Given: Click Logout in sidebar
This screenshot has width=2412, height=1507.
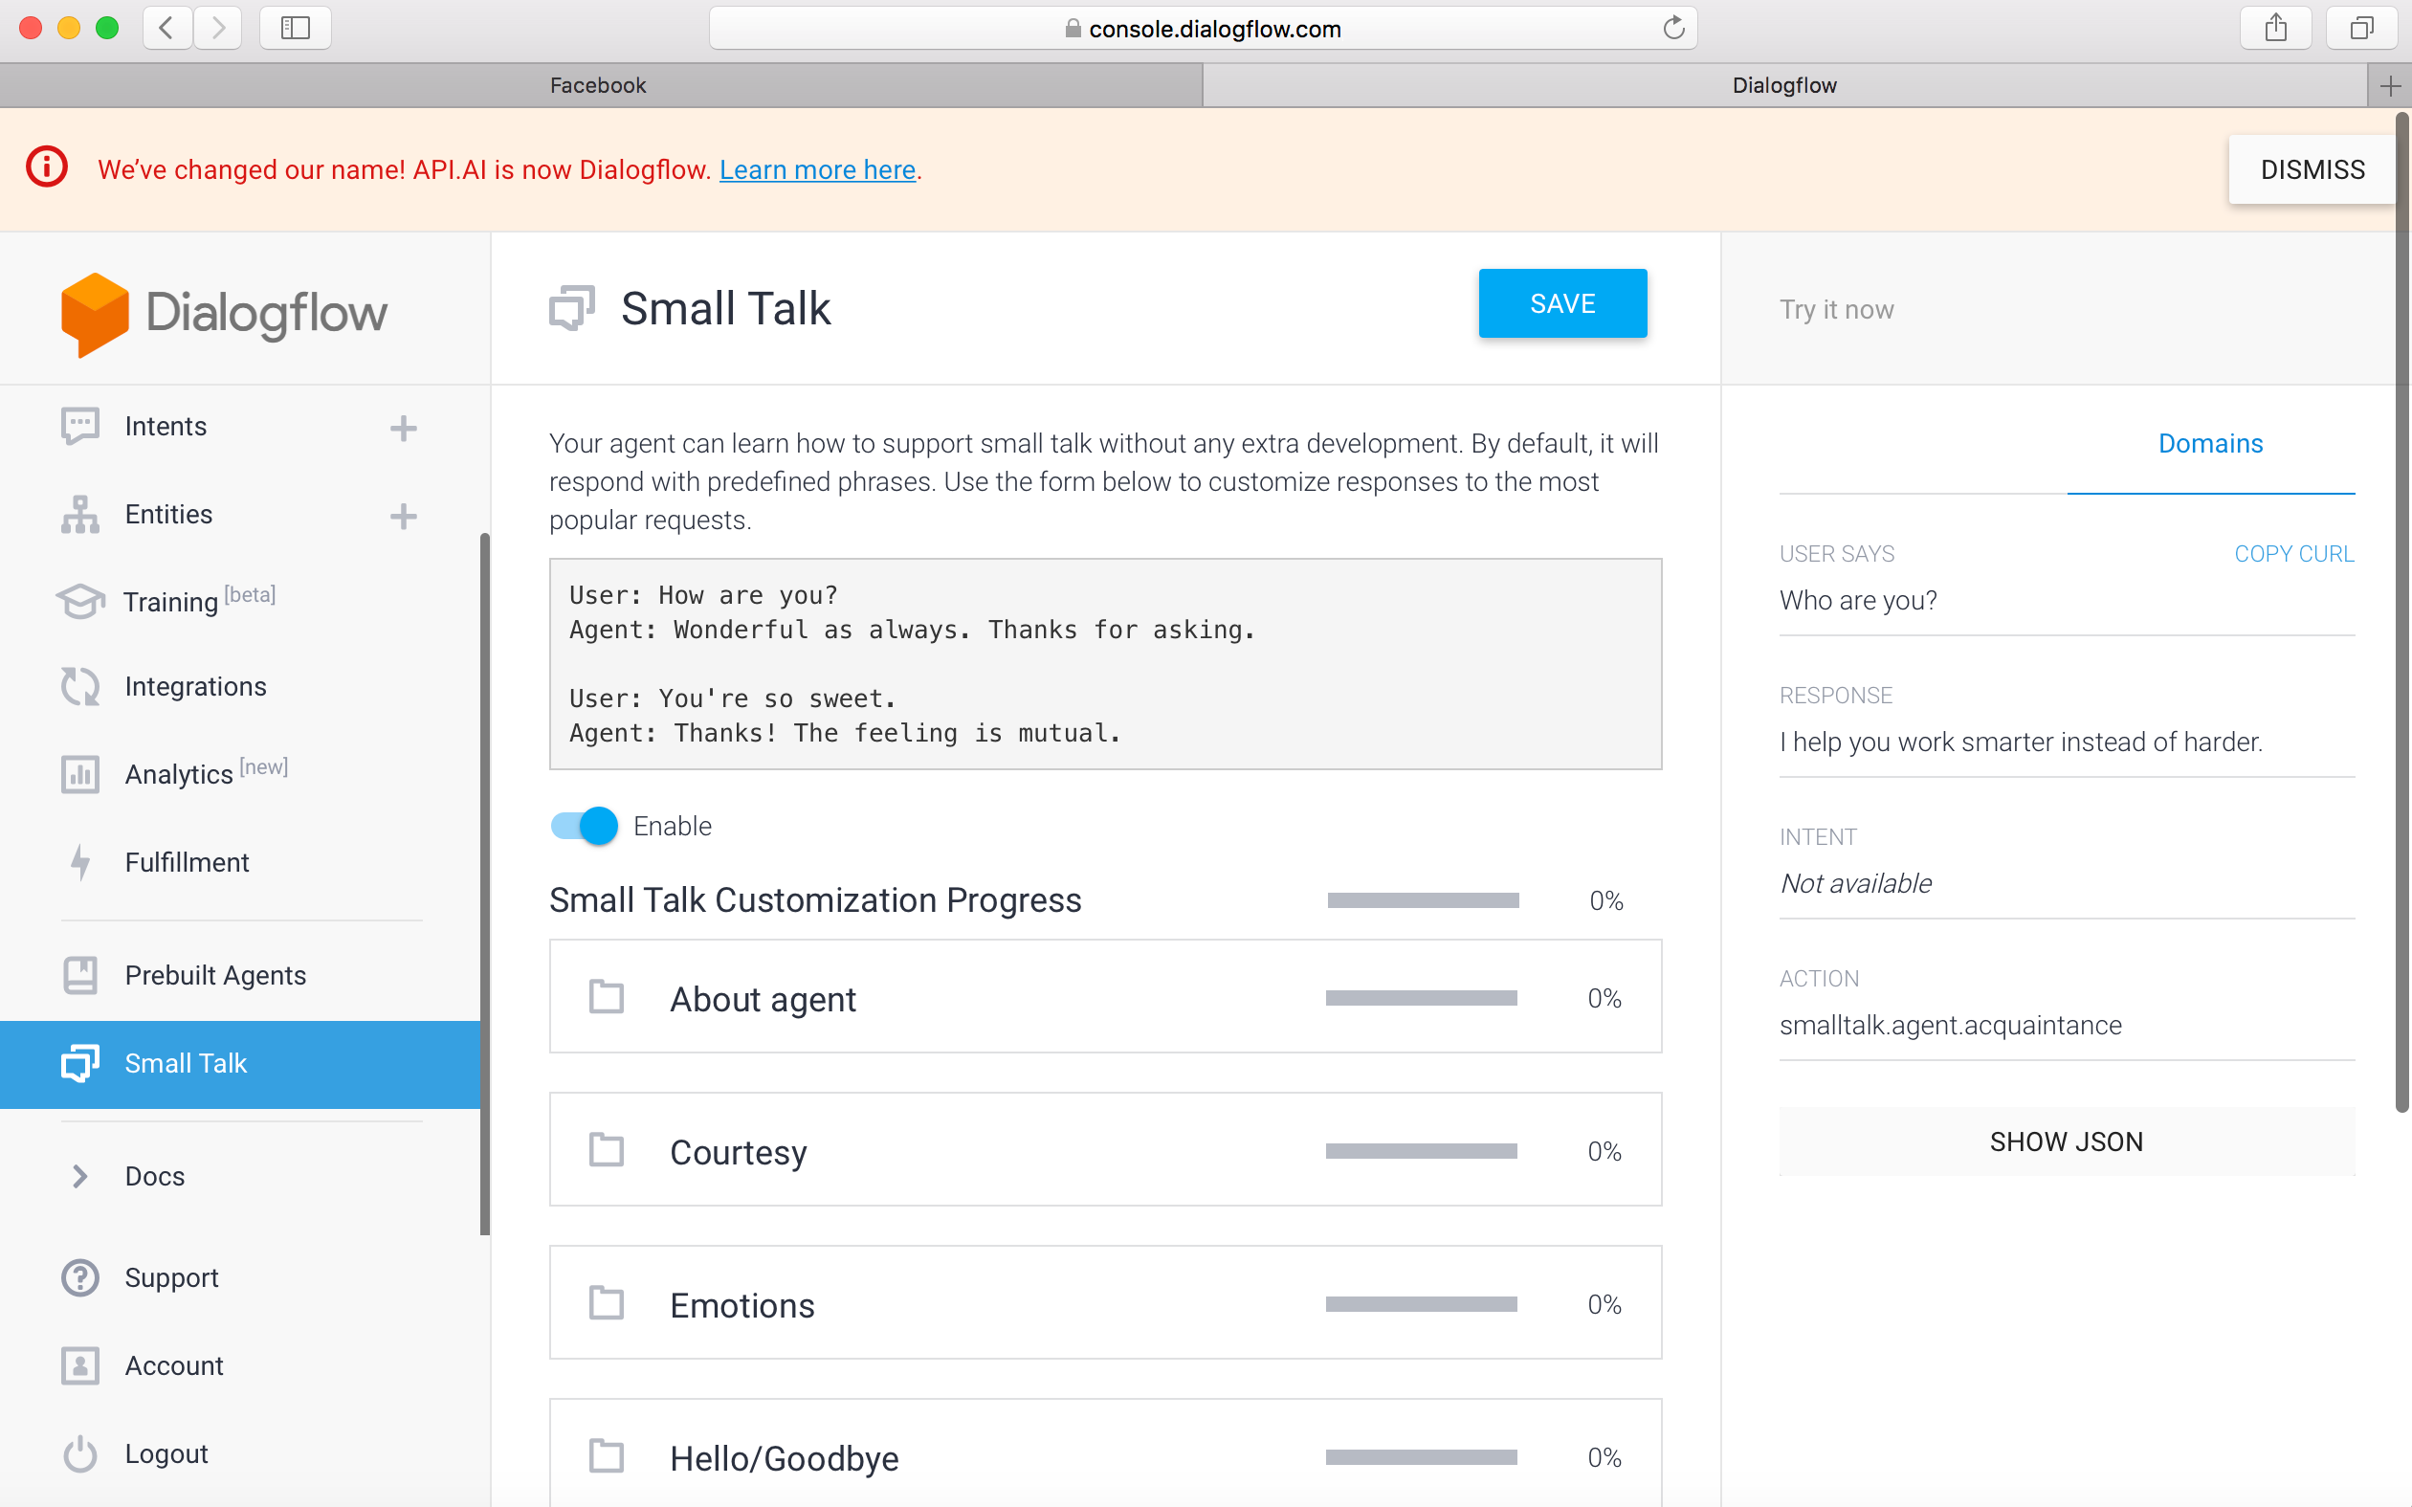Looking at the screenshot, I should [166, 1454].
